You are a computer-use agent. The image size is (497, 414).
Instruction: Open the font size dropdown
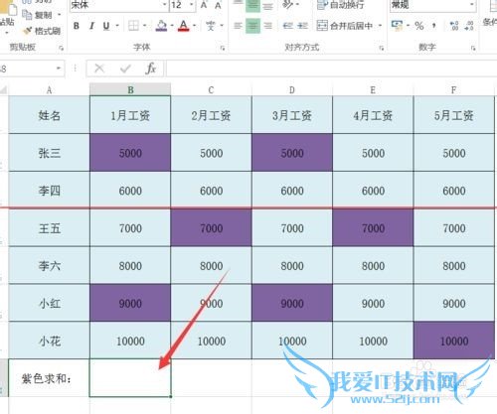click(x=192, y=5)
